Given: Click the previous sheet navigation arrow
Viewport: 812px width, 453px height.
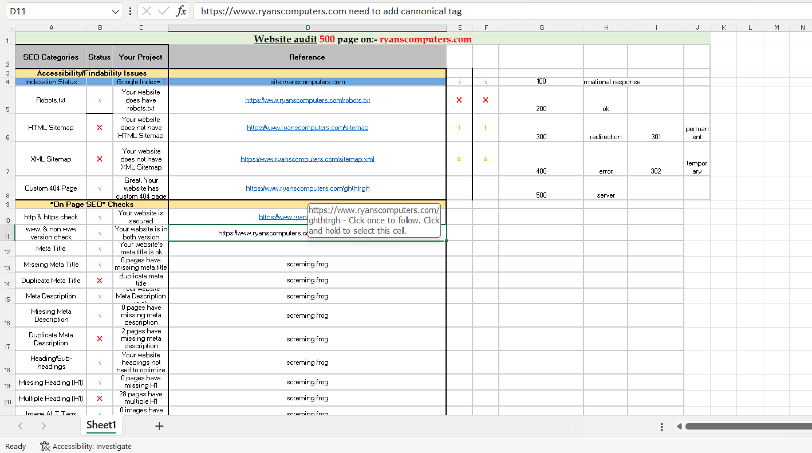Looking at the screenshot, I should (x=21, y=426).
